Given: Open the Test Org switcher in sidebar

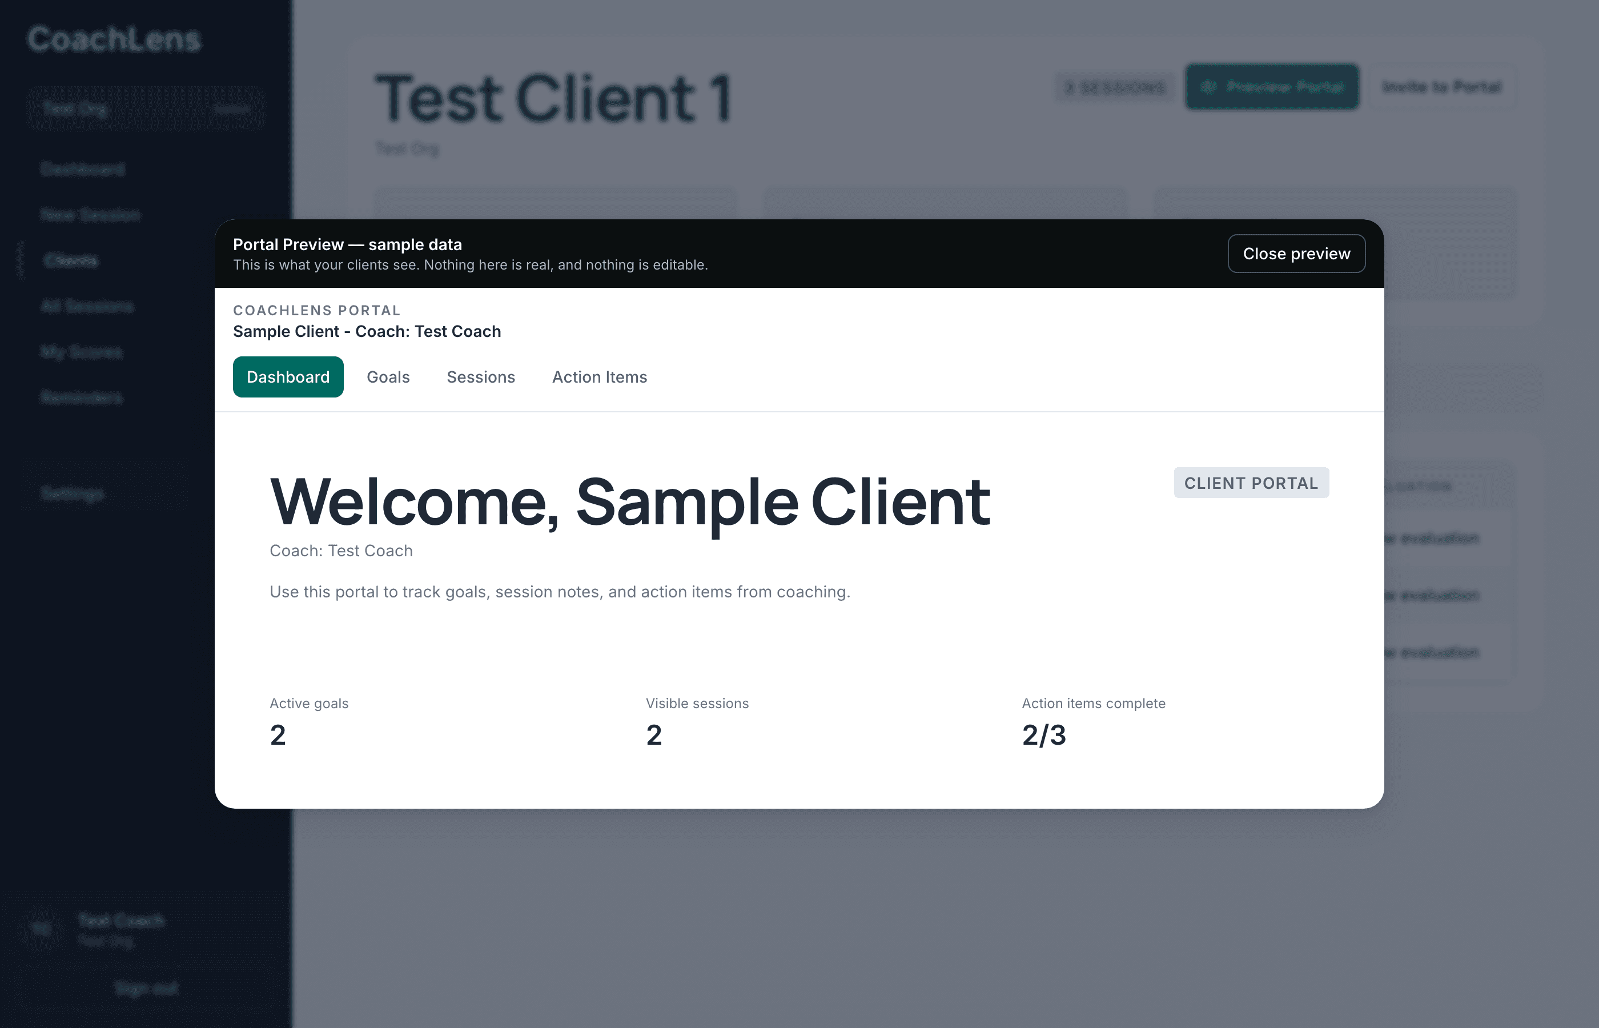Looking at the screenshot, I should pyautogui.click(x=146, y=108).
